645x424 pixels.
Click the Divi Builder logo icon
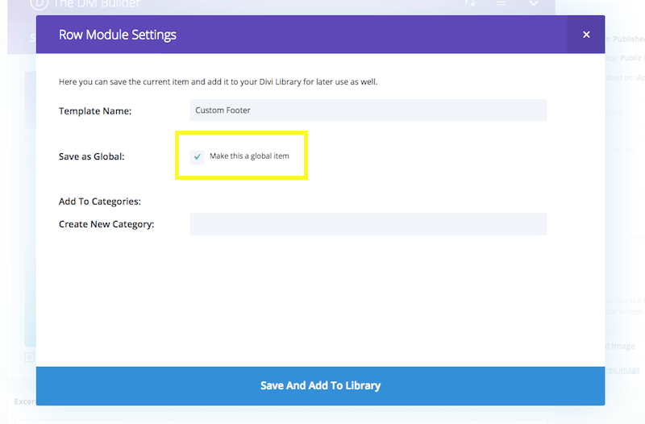38,4
